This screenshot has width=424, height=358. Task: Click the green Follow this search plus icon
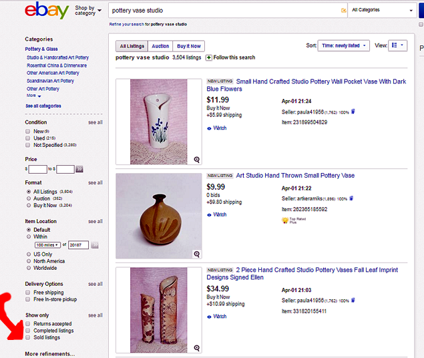click(209, 57)
